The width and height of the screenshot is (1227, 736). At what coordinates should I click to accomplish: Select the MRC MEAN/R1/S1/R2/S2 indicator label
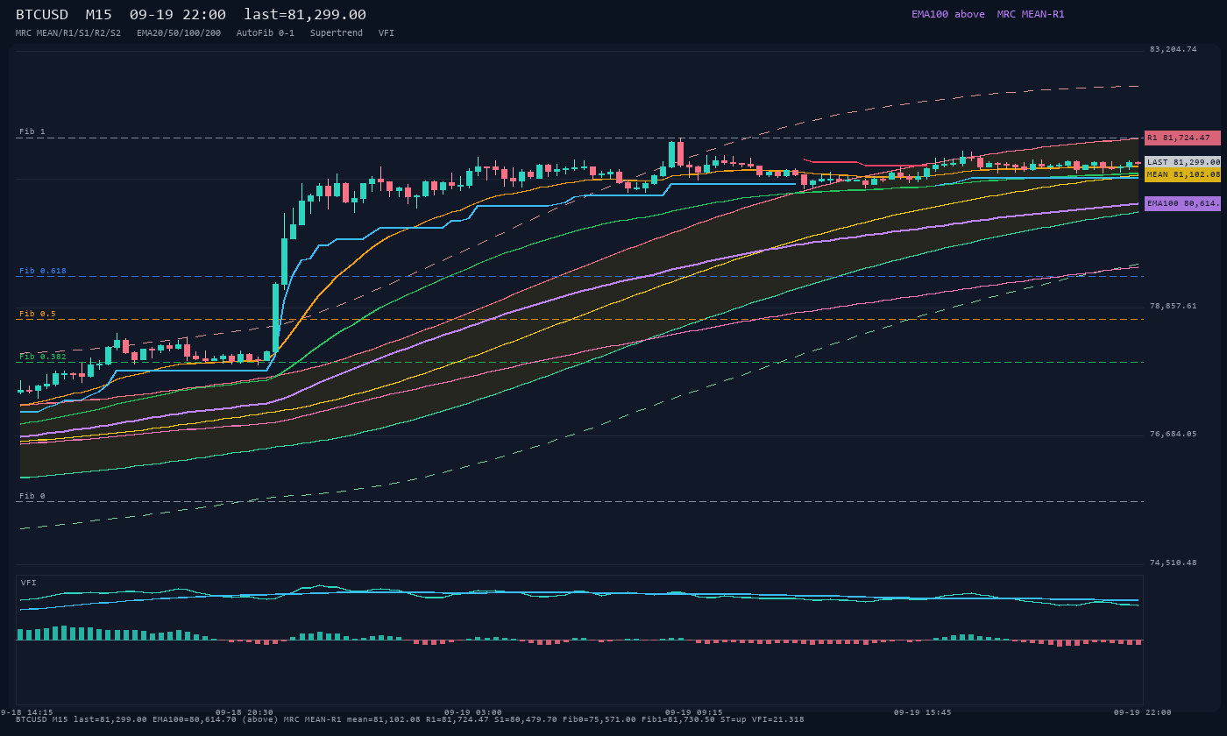tap(68, 32)
